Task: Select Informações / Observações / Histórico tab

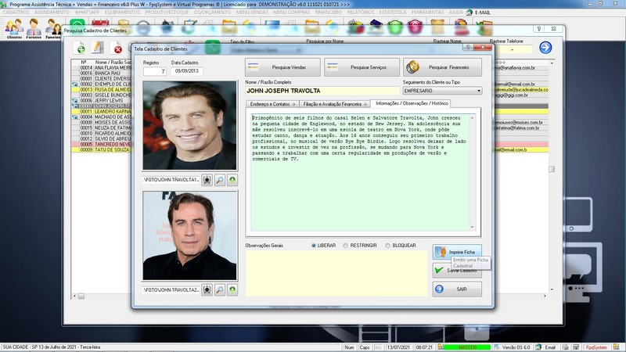Action: pos(411,103)
